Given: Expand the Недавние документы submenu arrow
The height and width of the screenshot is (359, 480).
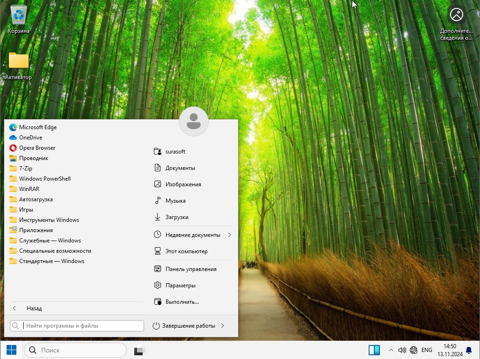Looking at the screenshot, I should point(230,235).
